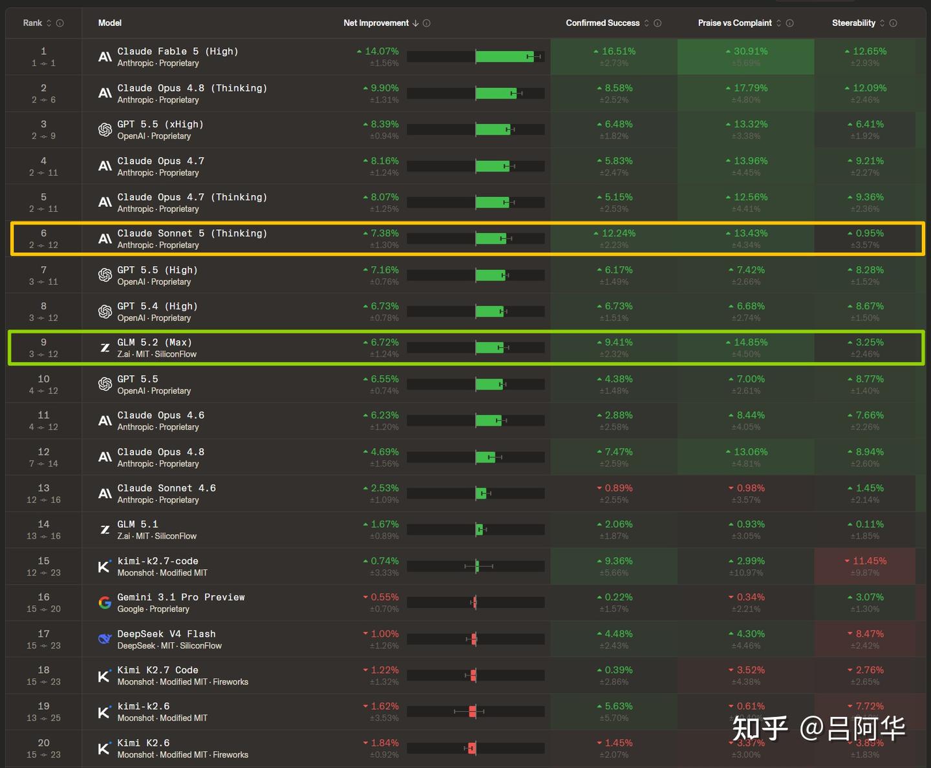931x768 pixels.
Task: Sort by the Net Improvement column header
Action: pyautogui.click(x=376, y=23)
